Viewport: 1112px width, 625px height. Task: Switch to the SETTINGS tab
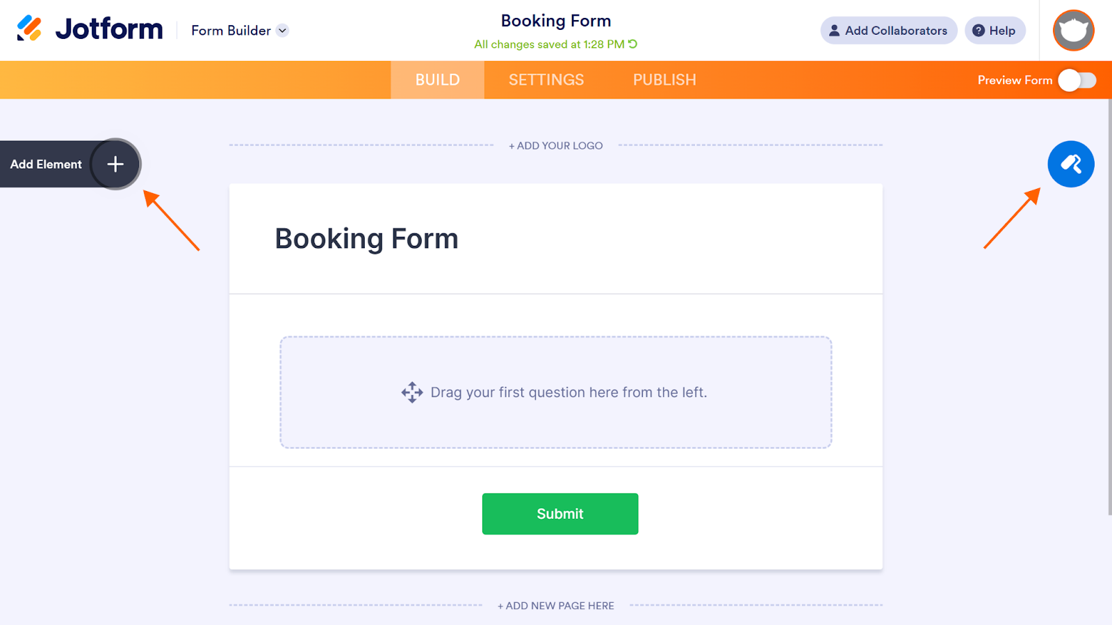(x=546, y=80)
